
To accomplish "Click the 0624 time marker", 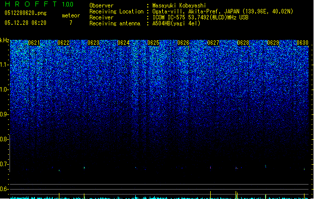I will click(123, 43).
